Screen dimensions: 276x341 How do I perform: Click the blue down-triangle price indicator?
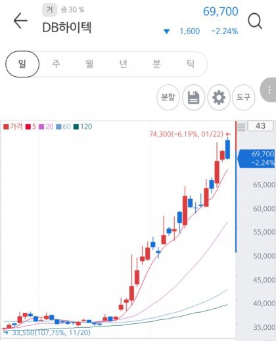pyautogui.click(x=166, y=32)
